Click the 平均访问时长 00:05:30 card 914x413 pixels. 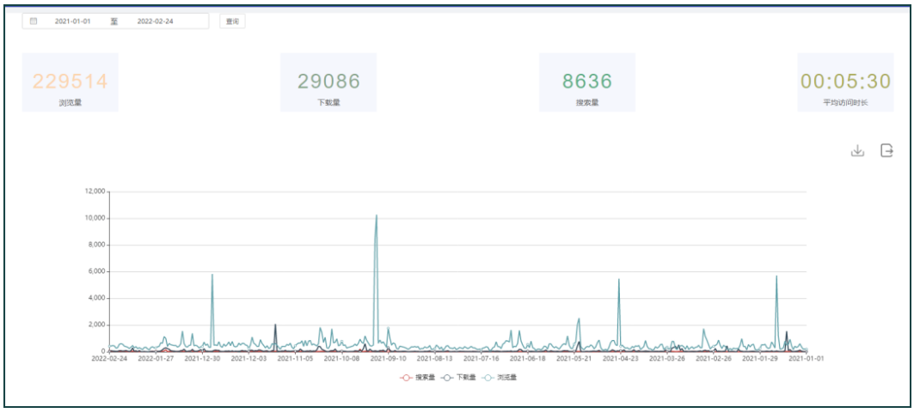point(846,82)
